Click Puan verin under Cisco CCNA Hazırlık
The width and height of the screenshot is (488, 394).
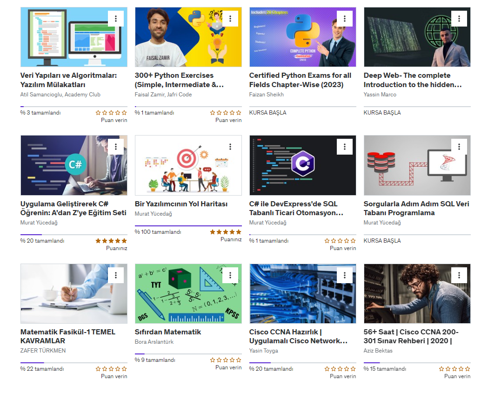[x=343, y=376]
